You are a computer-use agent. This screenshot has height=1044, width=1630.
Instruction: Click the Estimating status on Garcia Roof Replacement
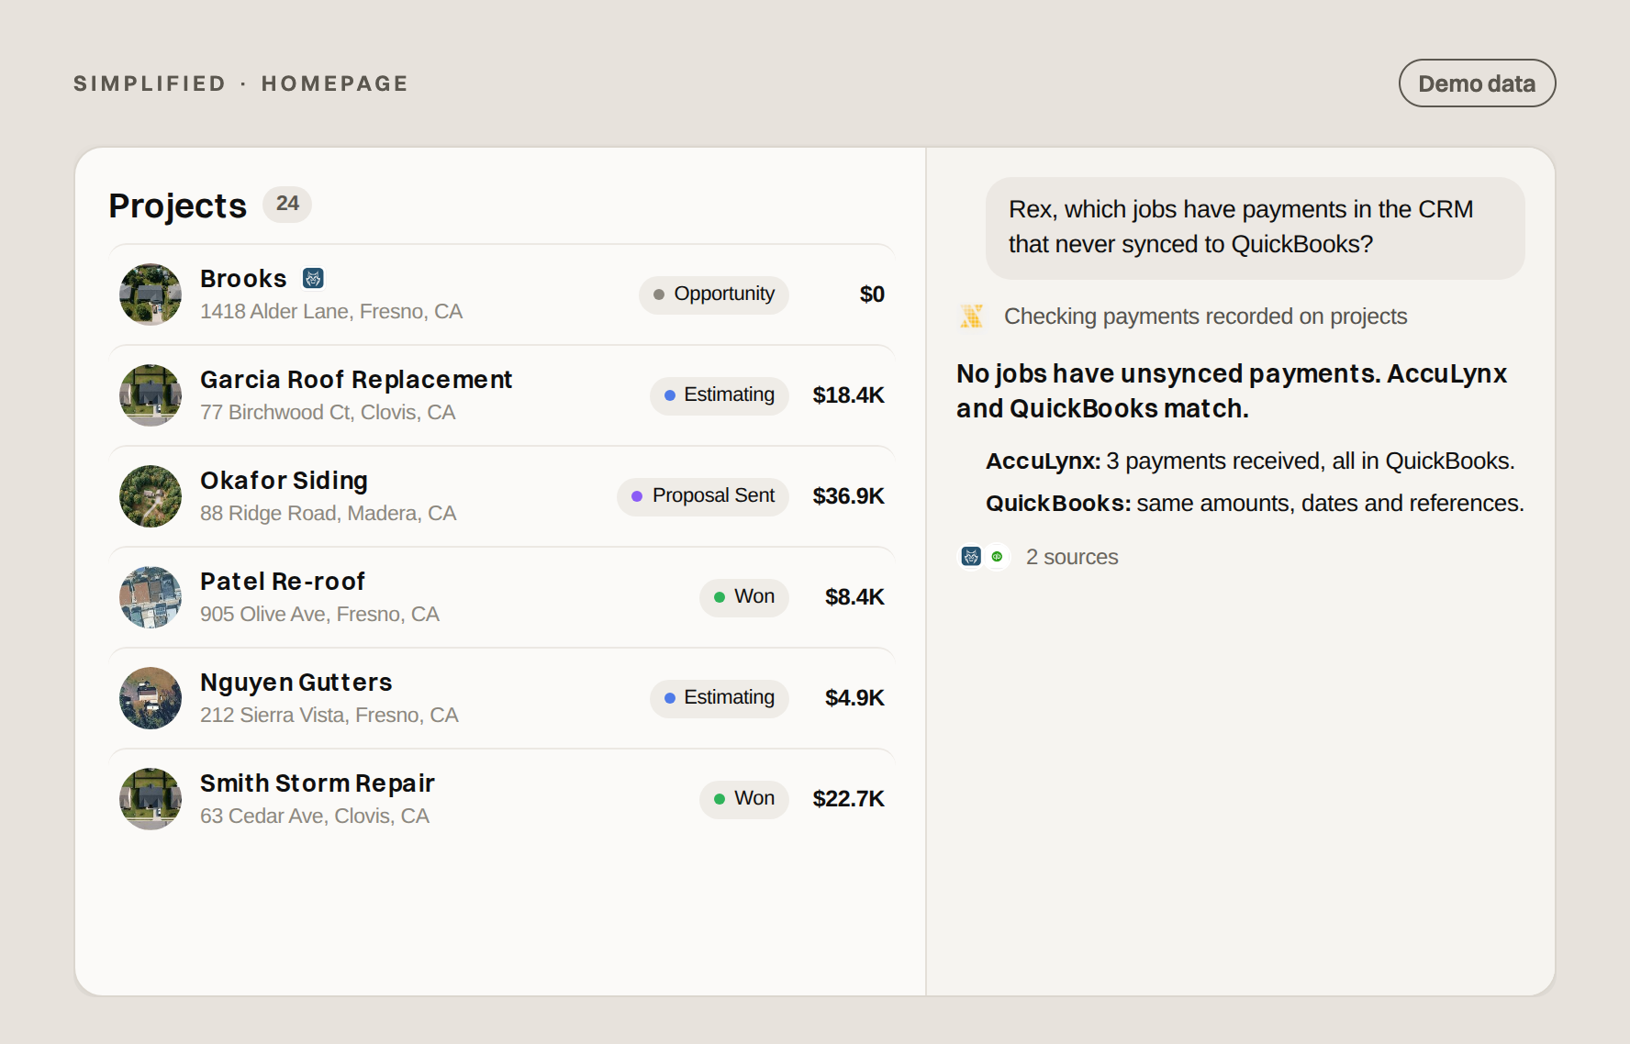coord(720,395)
